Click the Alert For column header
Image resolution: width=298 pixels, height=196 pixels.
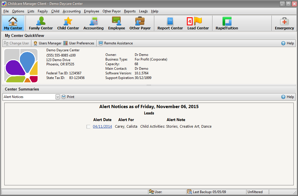click(x=126, y=120)
